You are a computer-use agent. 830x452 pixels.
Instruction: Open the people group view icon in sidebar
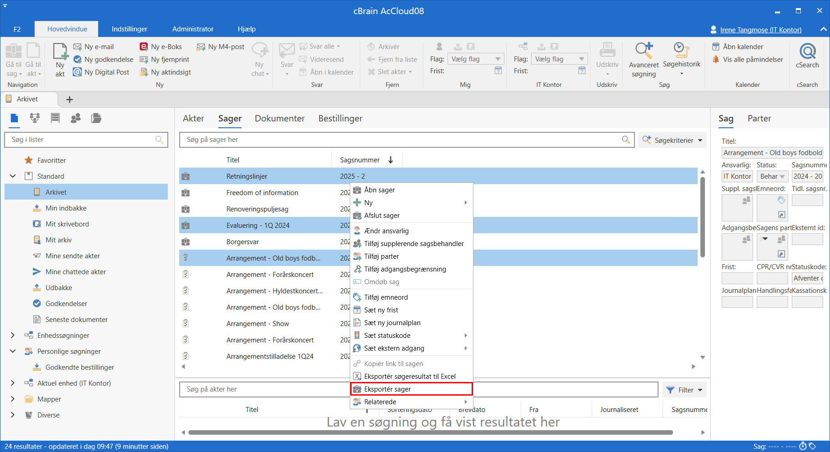pos(75,118)
